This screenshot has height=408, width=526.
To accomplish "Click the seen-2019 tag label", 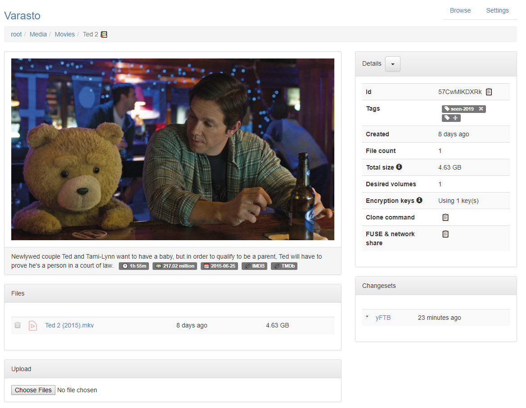I will pyautogui.click(x=462, y=109).
